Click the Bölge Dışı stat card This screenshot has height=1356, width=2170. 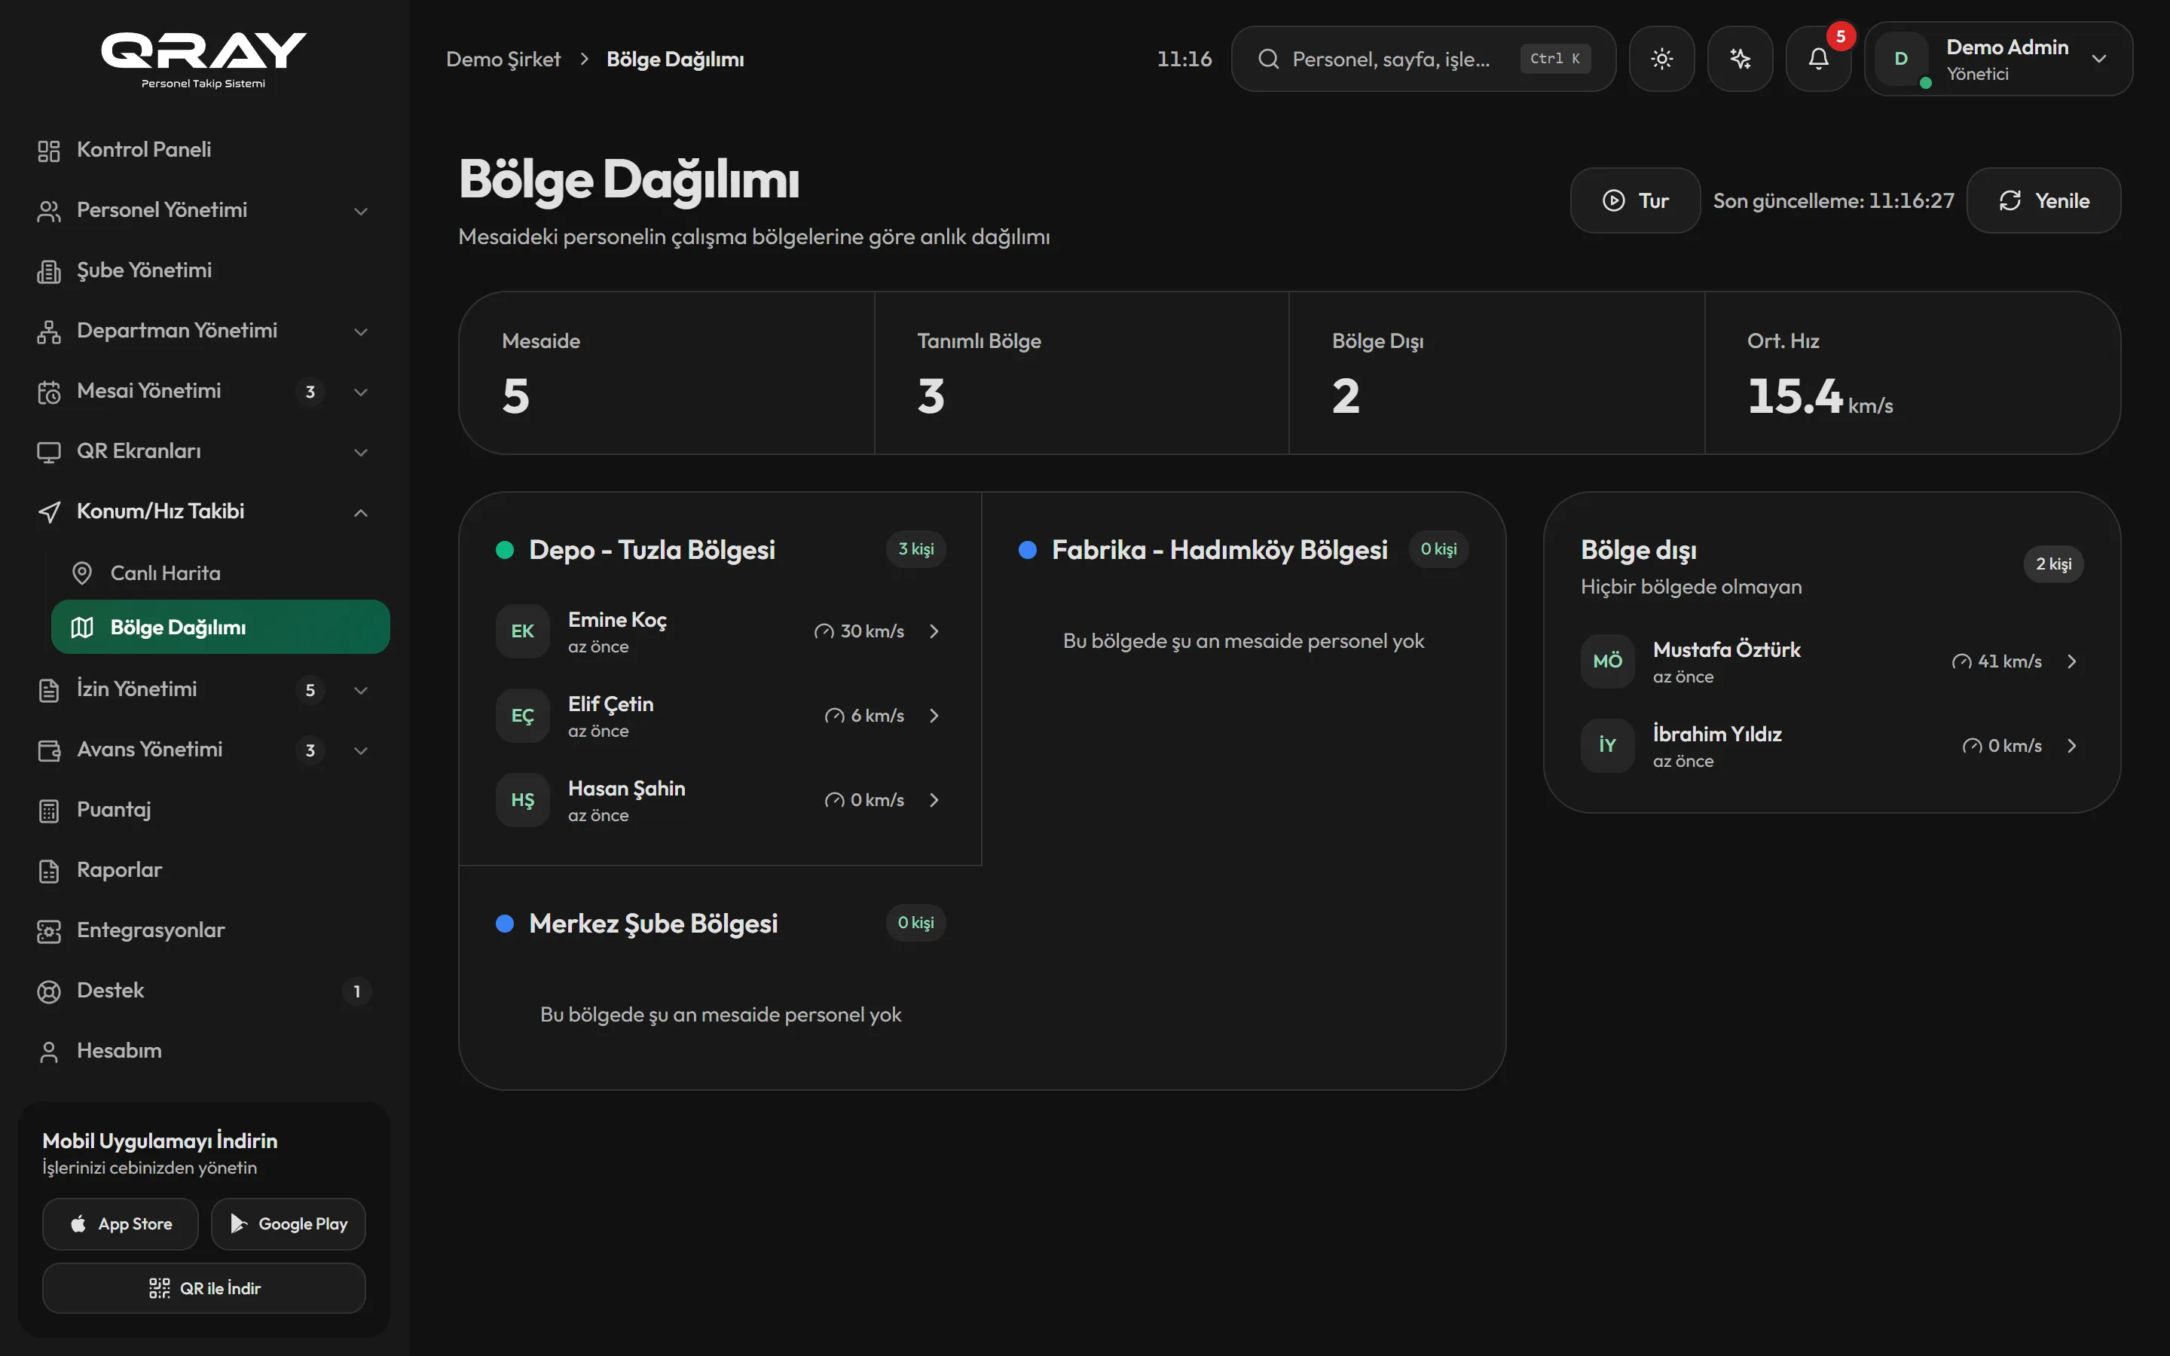1496,373
